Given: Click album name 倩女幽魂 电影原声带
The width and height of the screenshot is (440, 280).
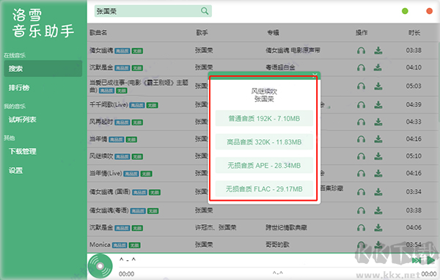Looking at the screenshot, I should click(293, 51).
